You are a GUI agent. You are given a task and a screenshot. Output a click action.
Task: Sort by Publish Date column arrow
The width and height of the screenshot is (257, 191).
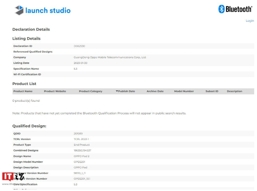click(117, 91)
